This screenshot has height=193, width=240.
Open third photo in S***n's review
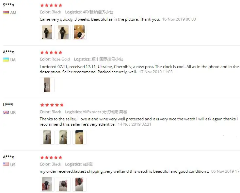coord(79,32)
